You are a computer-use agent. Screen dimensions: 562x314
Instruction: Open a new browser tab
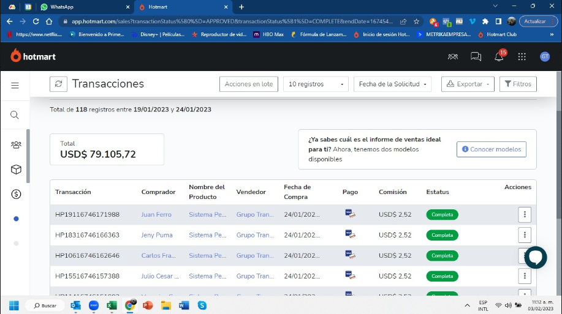tap(241, 7)
